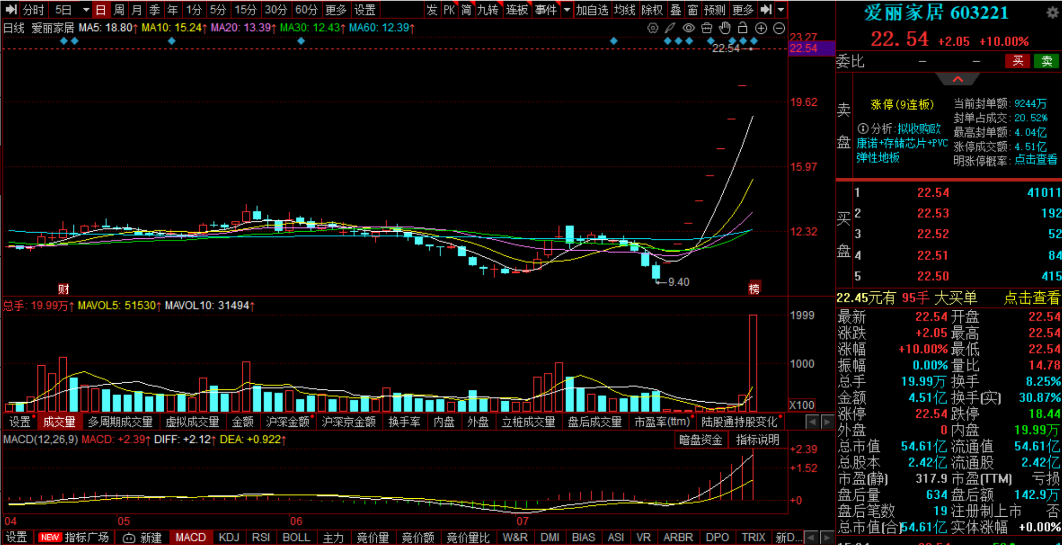Image resolution: width=1062 pixels, height=545 pixels.
Task: Click the red 榜 marker on chart
Action: coord(754,289)
